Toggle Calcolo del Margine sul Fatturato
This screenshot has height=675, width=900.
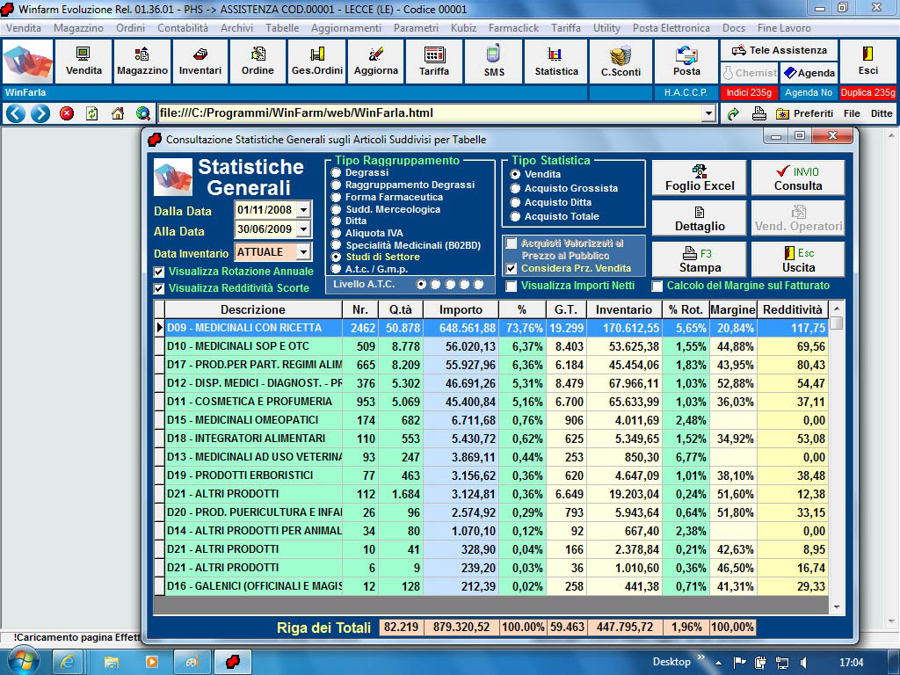[657, 287]
